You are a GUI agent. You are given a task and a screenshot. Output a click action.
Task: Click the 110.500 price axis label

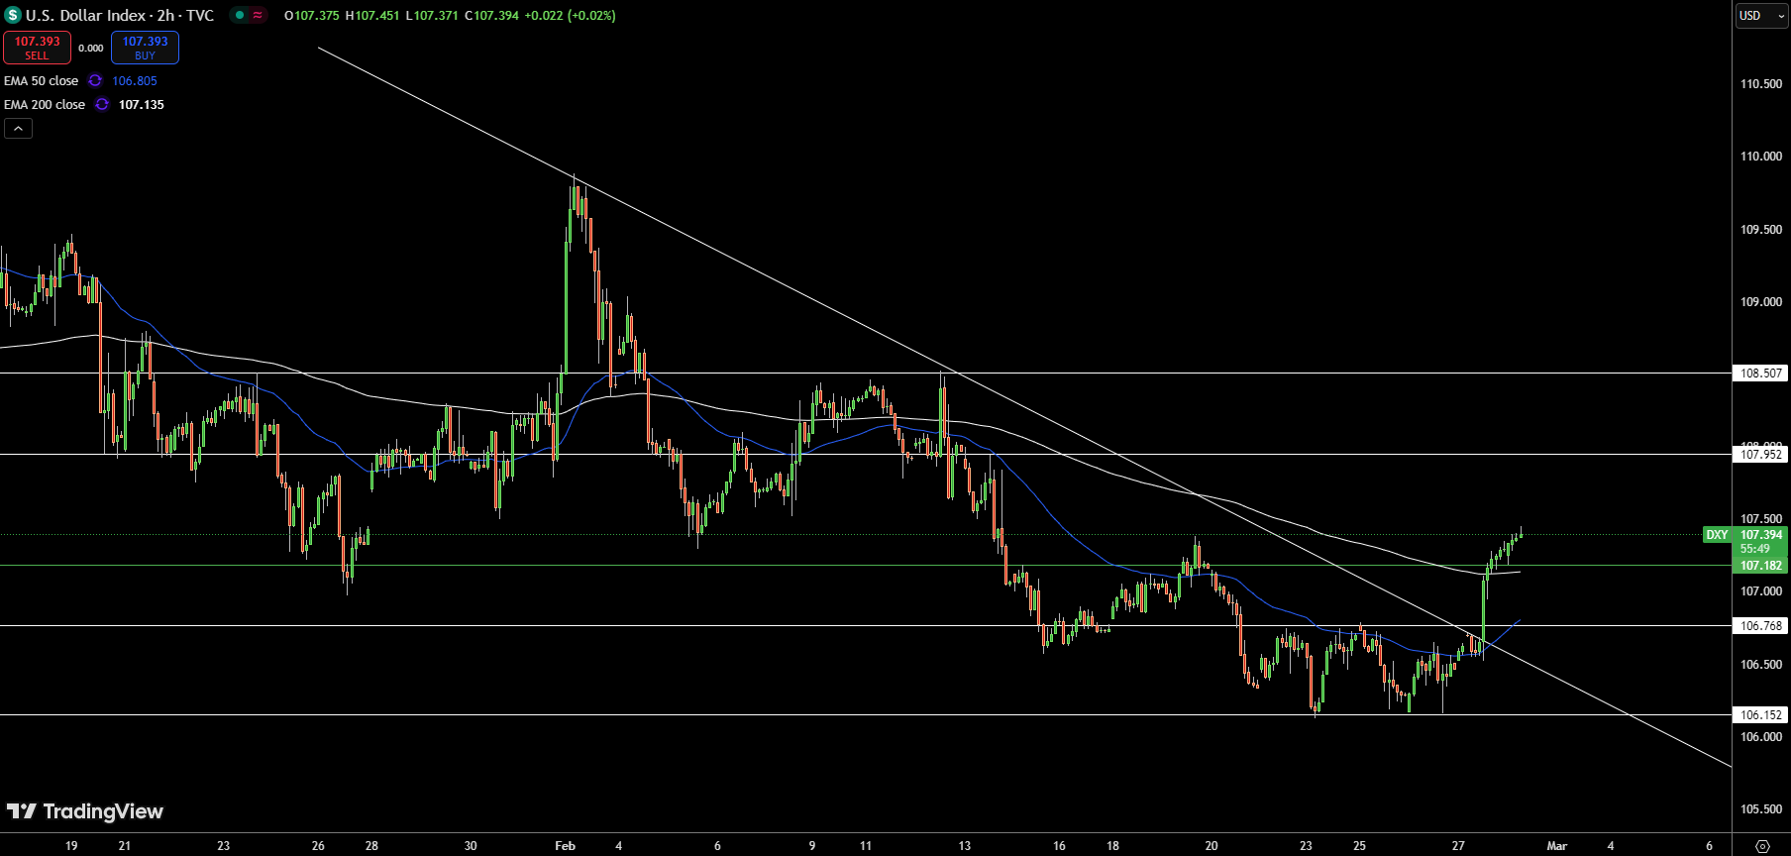pos(1761,84)
